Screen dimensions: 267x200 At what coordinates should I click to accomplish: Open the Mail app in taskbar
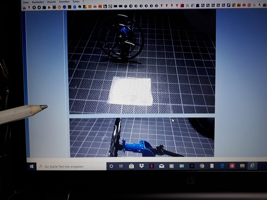[161, 166]
